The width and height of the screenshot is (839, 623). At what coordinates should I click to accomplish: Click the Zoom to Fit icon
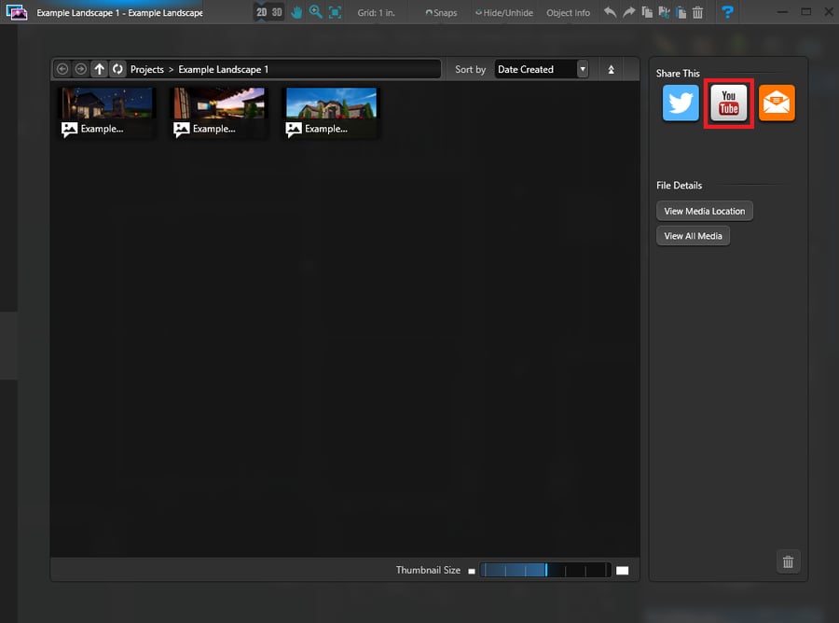[x=334, y=12]
